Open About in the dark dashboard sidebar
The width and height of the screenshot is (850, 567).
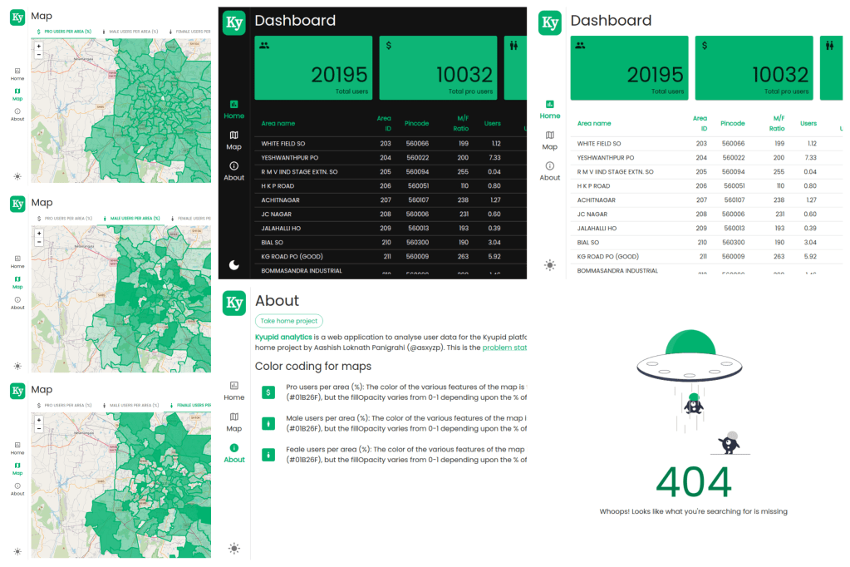click(x=234, y=170)
